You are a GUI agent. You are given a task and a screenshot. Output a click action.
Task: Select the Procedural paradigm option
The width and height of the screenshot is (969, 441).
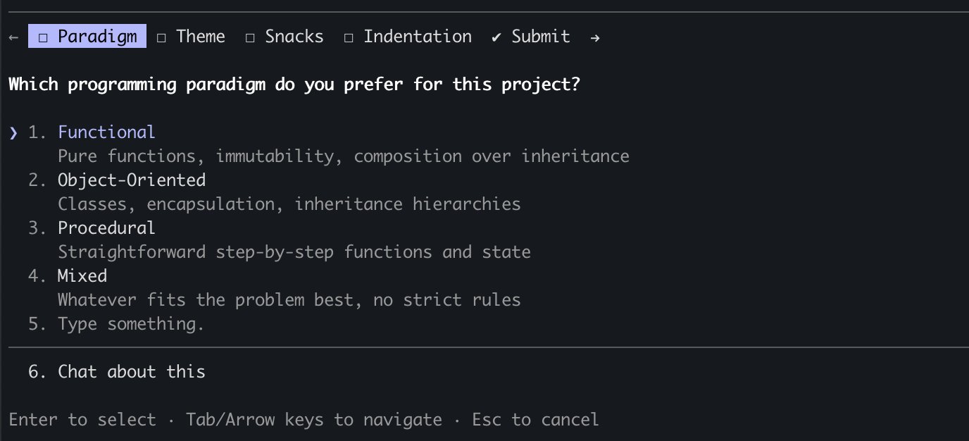click(x=106, y=228)
